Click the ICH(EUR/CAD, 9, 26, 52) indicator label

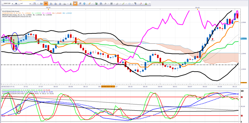point(12,13)
